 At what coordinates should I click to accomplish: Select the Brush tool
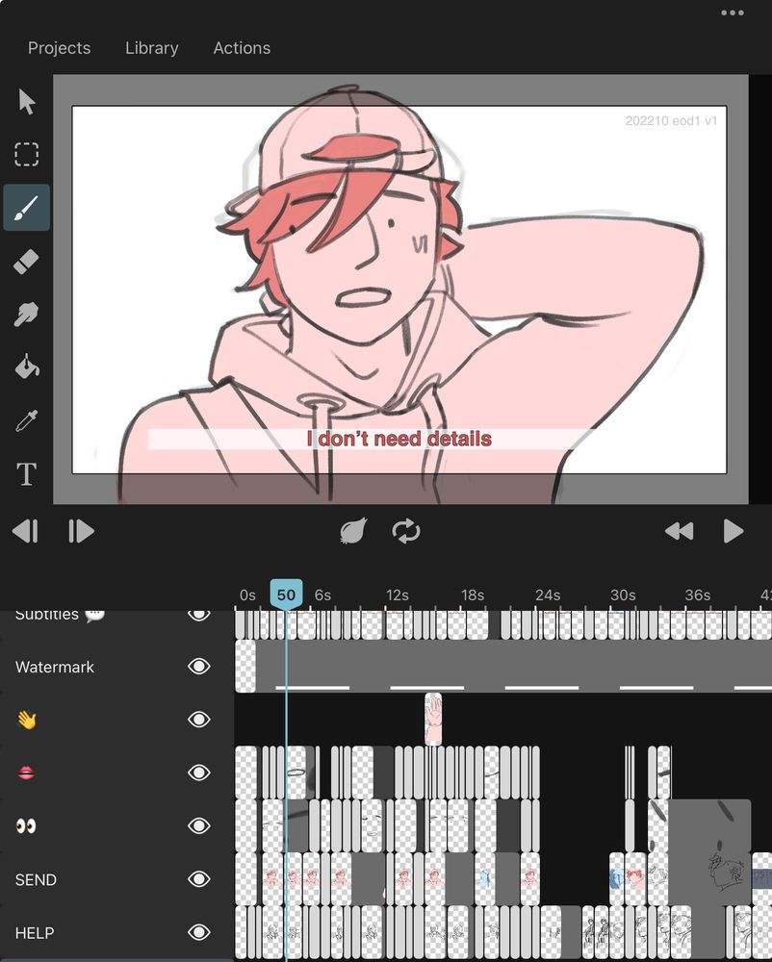coord(26,207)
